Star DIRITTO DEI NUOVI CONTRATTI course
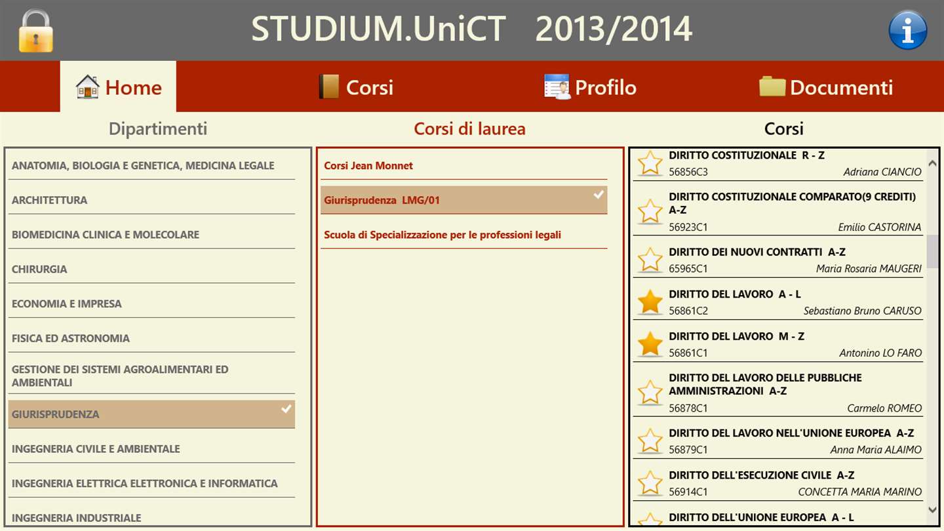Image resolution: width=944 pixels, height=531 pixels. click(650, 260)
